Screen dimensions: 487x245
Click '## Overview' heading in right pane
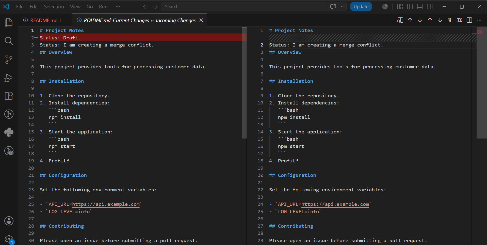285,52
